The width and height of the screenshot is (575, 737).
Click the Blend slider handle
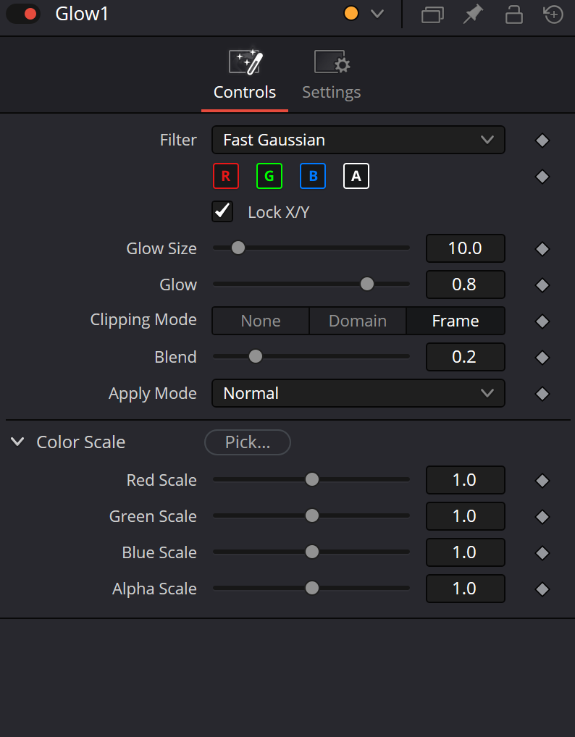[x=256, y=356]
